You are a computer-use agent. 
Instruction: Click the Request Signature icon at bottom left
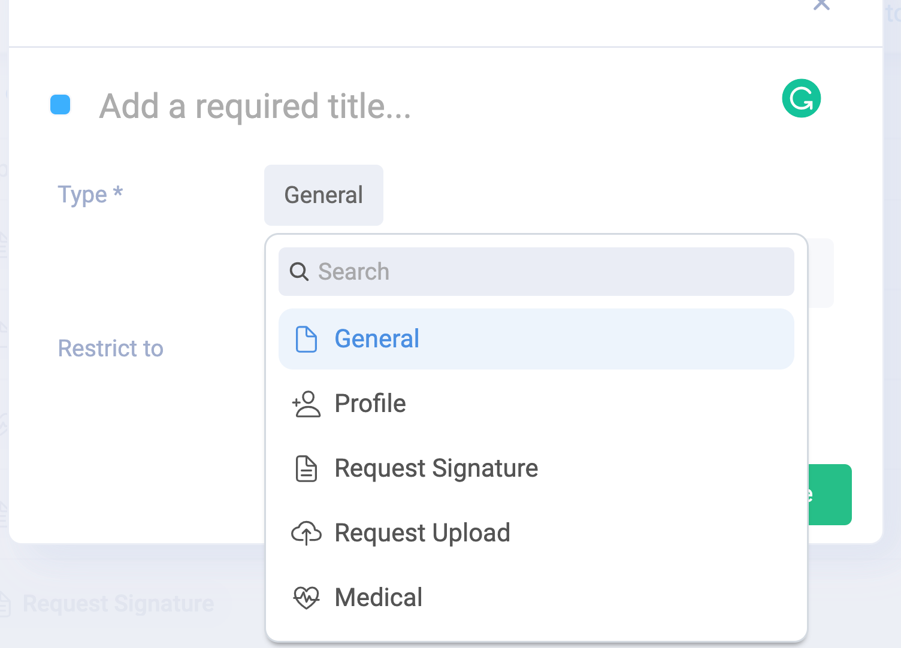pyautogui.click(x=6, y=603)
